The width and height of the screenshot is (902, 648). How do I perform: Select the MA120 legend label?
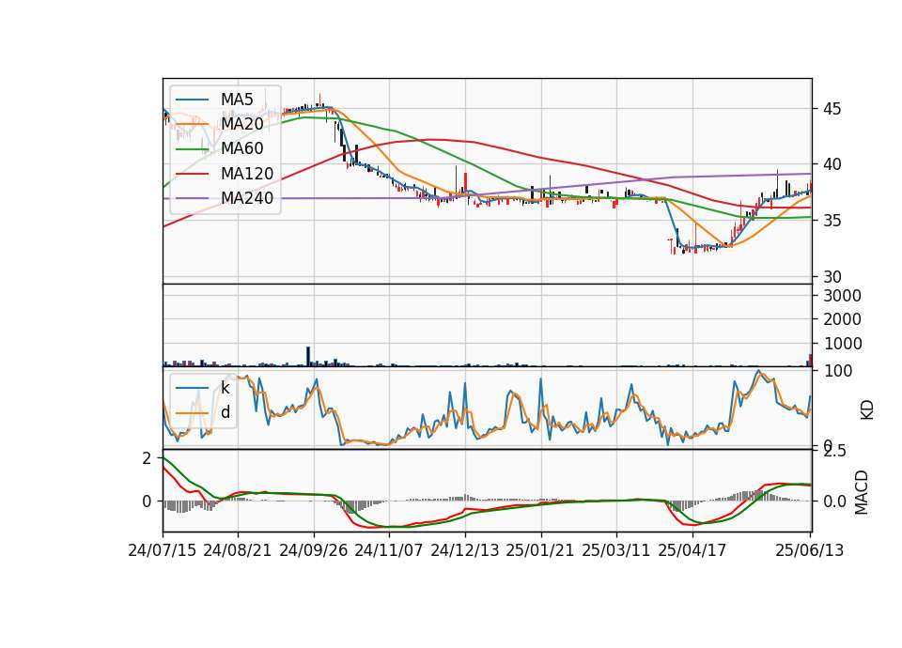247,174
